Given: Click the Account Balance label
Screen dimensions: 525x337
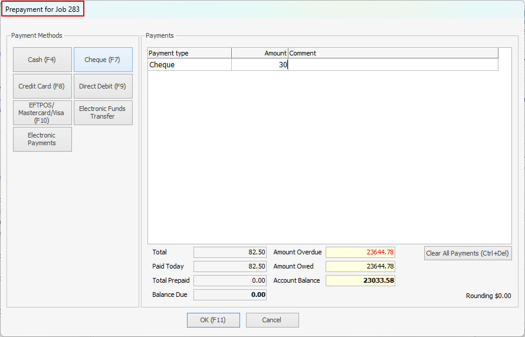Looking at the screenshot, I should coord(297,280).
